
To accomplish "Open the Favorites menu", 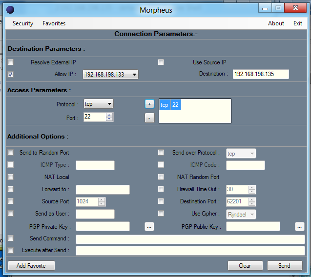I will point(54,23).
